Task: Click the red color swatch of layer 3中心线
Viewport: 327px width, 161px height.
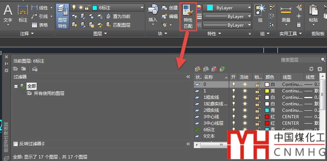Action: point(267,117)
